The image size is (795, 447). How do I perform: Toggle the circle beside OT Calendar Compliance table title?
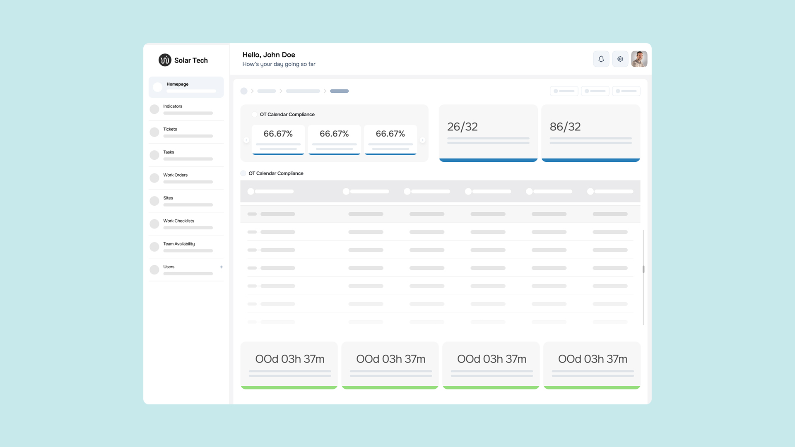(243, 173)
